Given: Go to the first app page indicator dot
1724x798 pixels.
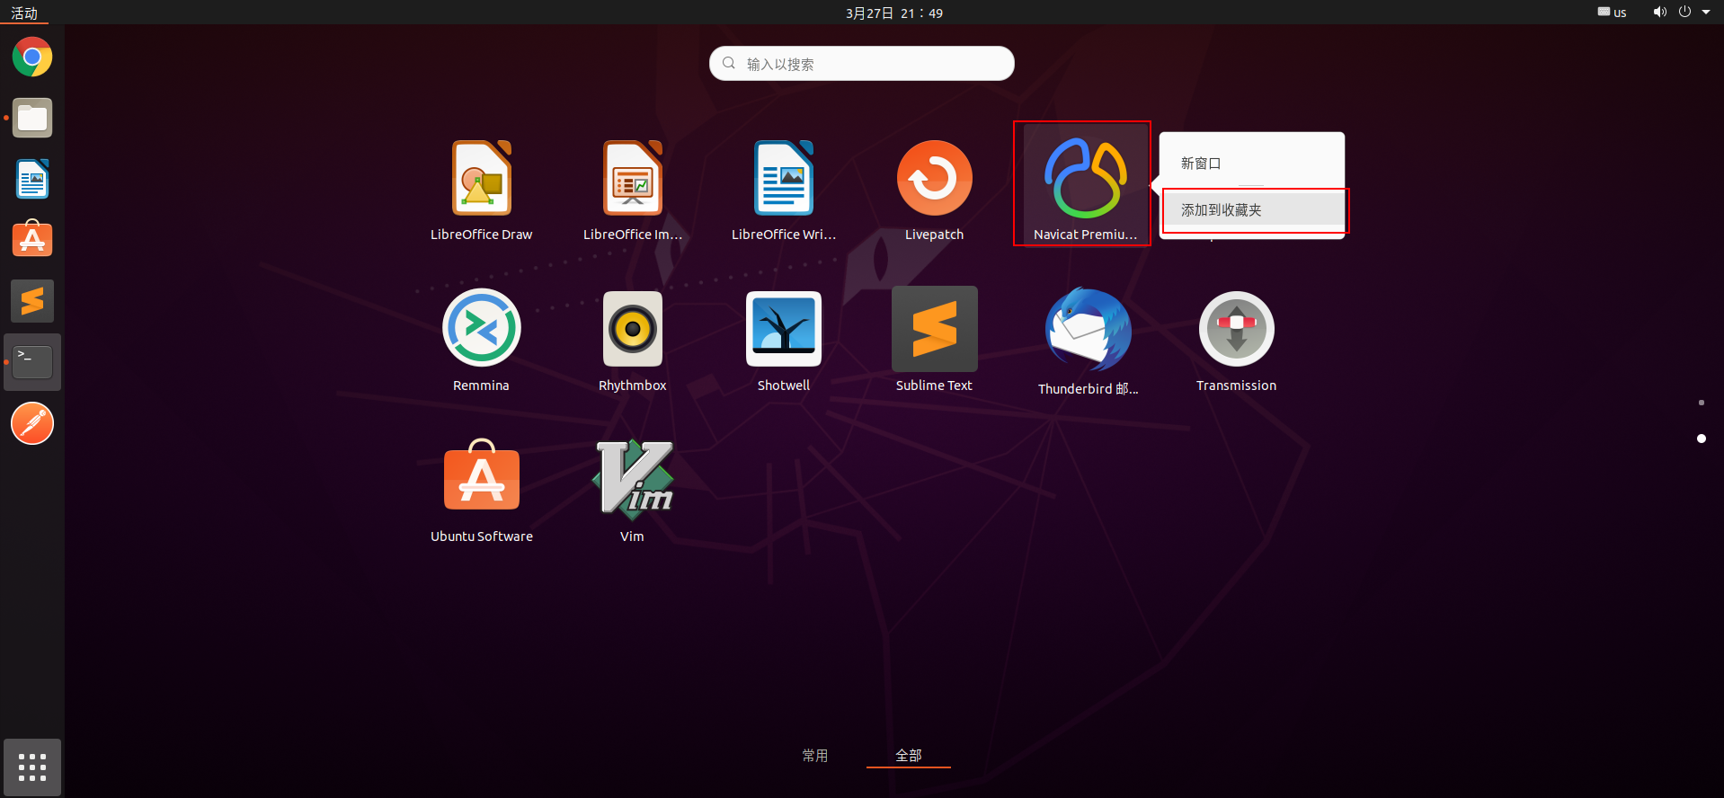Looking at the screenshot, I should tap(1702, 403).
